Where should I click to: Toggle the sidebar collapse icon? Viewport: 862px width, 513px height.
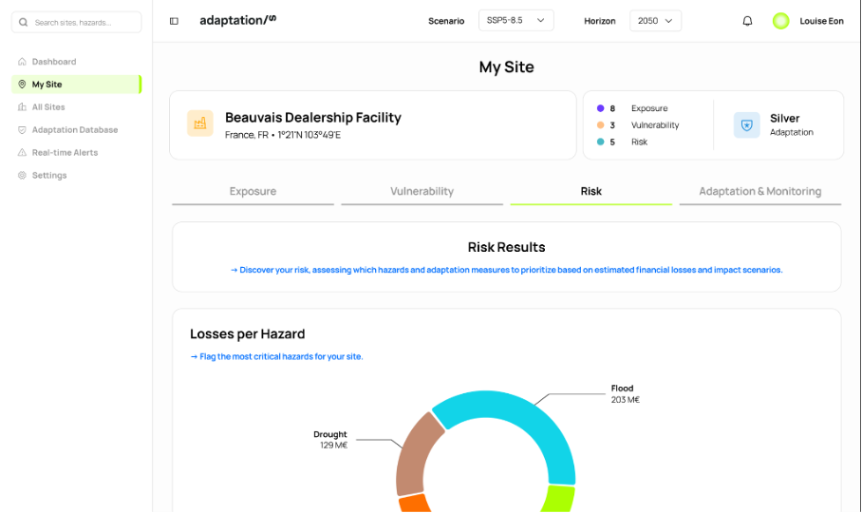(174, 21)
